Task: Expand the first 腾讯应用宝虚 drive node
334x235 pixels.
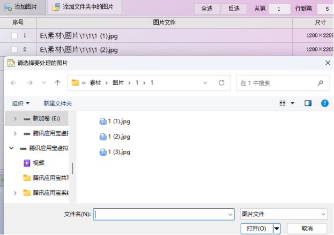Action: [15, 133]
